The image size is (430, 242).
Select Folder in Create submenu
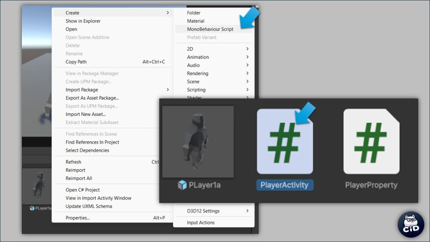click(194, 13)
